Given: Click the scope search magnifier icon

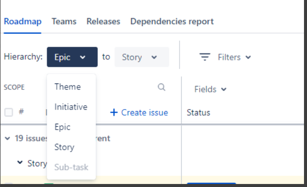Looking at the screenshot, I should tap(162, 87).
